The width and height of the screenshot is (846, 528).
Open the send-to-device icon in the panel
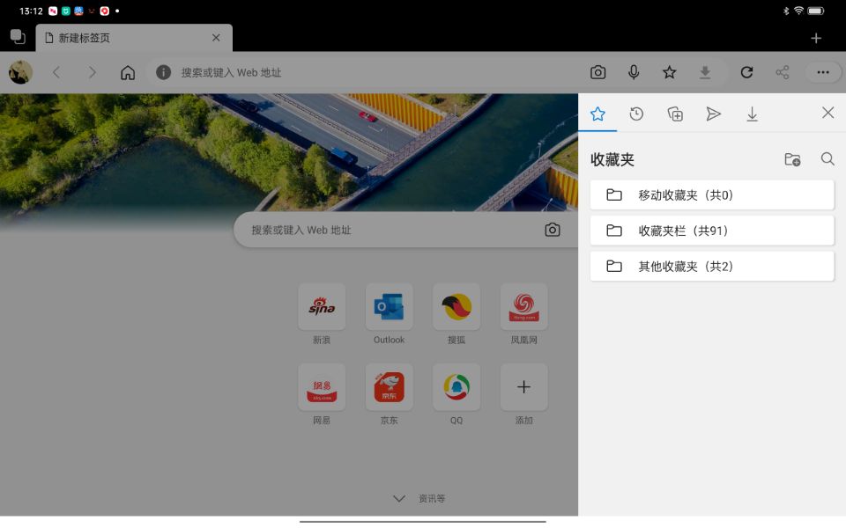pos(714,114)
